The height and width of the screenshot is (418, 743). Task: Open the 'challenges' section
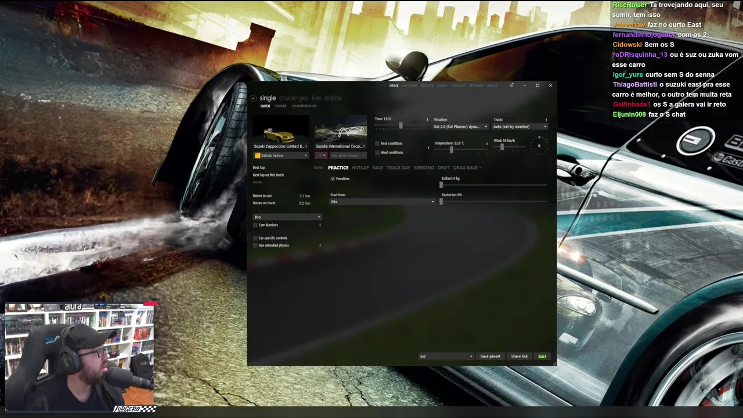point(294,98)
